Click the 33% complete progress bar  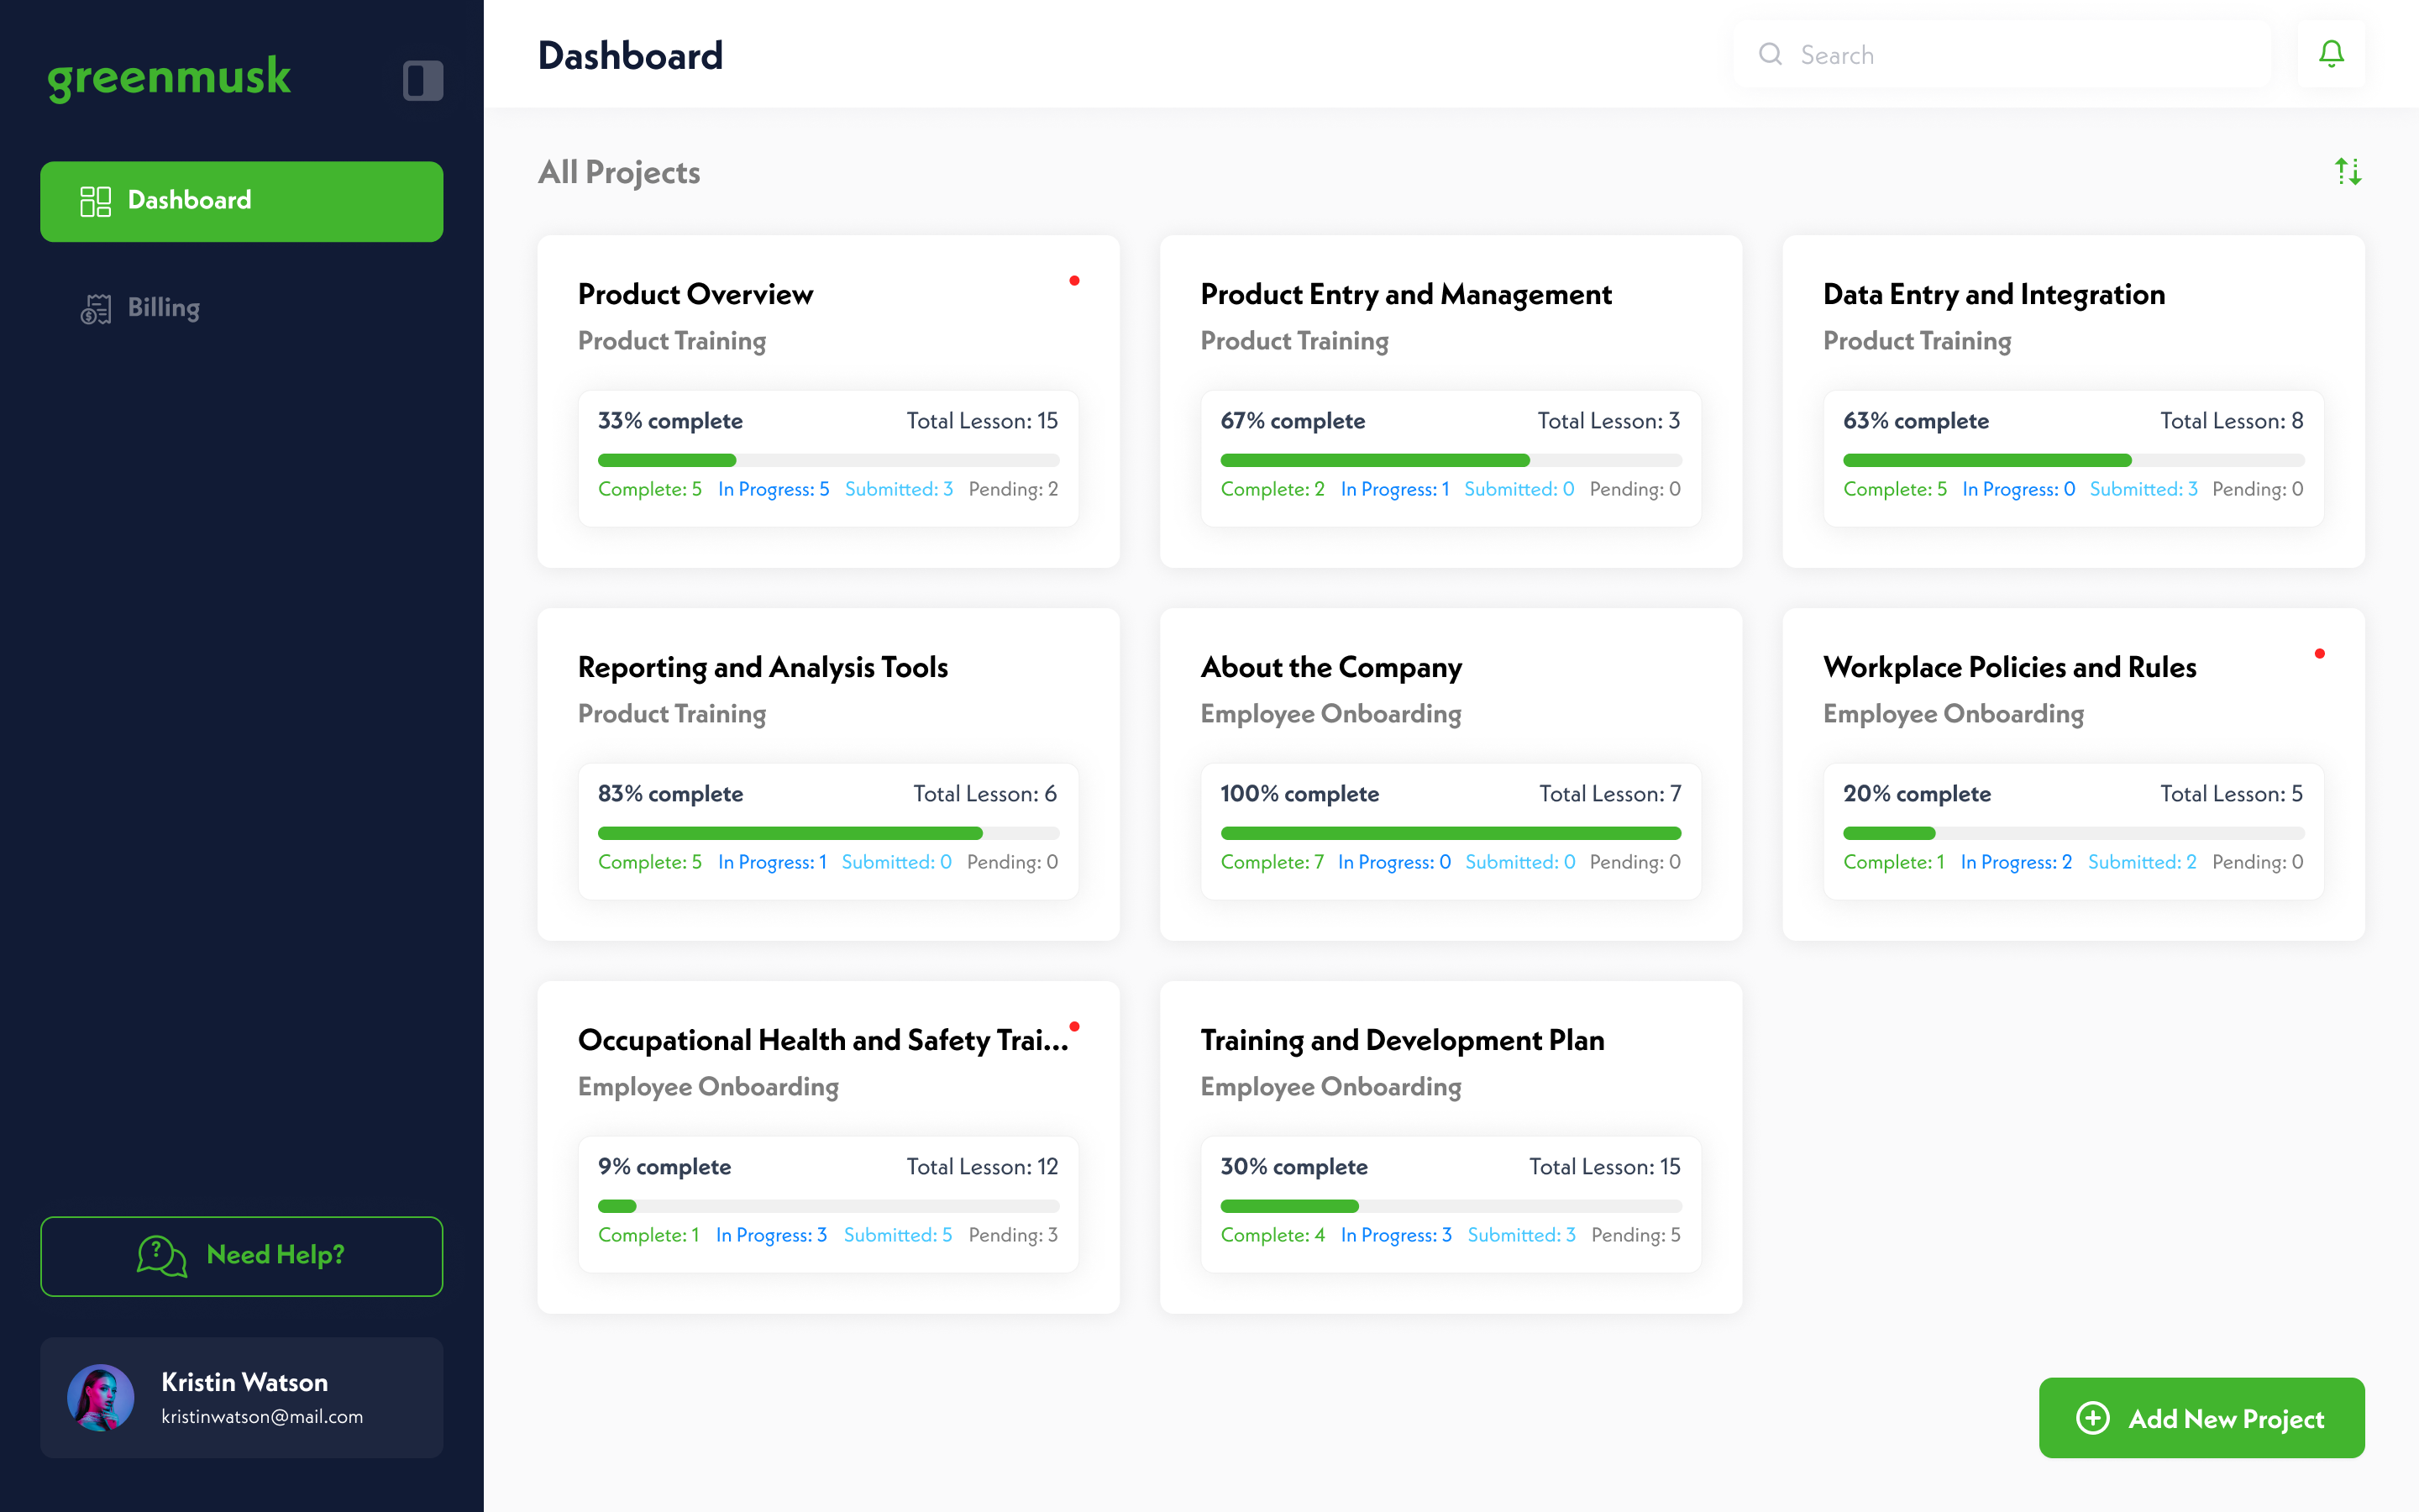[x=827, y=460]
